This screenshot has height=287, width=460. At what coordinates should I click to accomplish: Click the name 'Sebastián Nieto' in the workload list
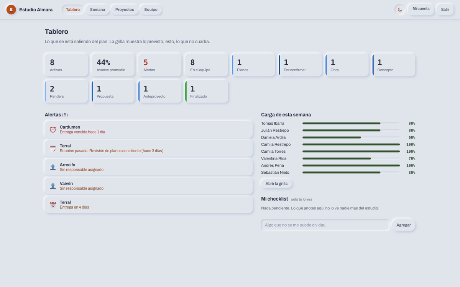(275, 173)
